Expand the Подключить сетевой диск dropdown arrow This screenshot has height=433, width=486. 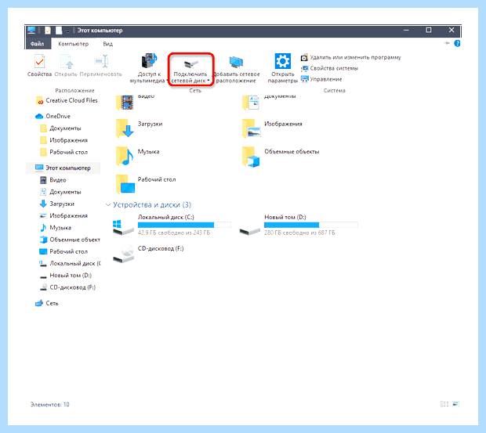[x=209, y=81]
